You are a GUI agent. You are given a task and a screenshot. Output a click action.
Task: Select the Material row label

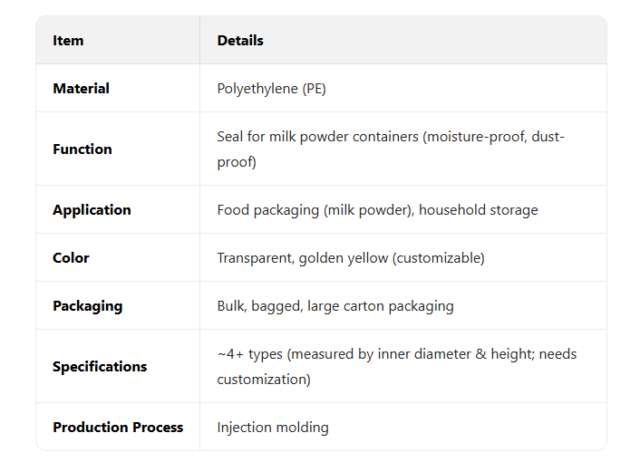coord(81,88)
